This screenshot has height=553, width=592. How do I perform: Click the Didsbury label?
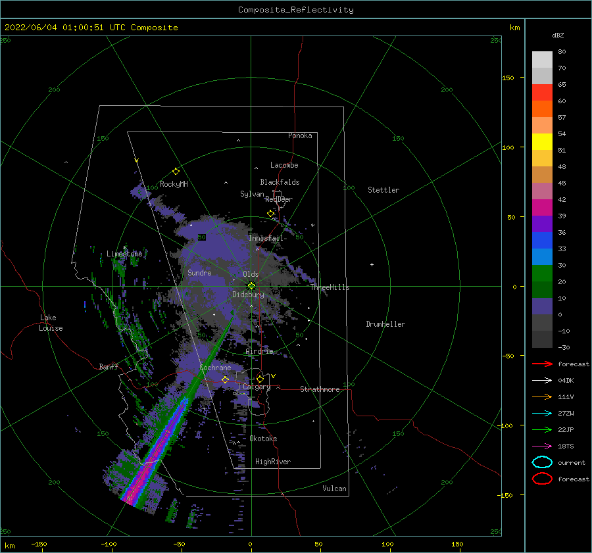click(x=248, y=295)
